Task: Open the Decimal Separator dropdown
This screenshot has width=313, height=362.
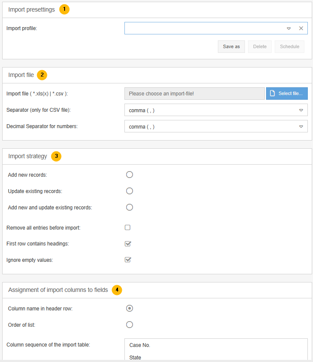Action: 301,126
